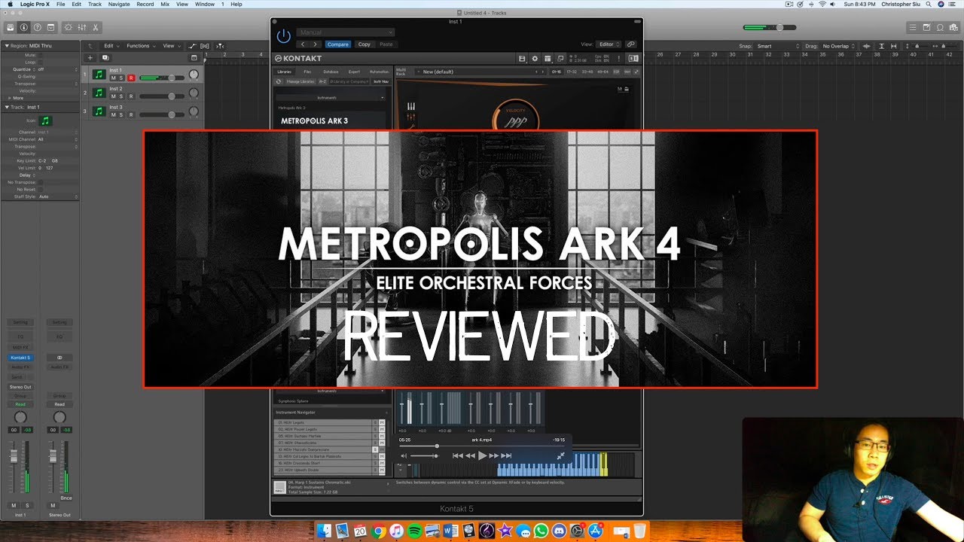
Task: Open the Track menu
Action: tap(95, 4)
